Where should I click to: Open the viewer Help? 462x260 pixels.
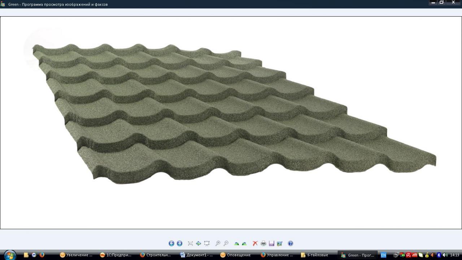(291, 243)
